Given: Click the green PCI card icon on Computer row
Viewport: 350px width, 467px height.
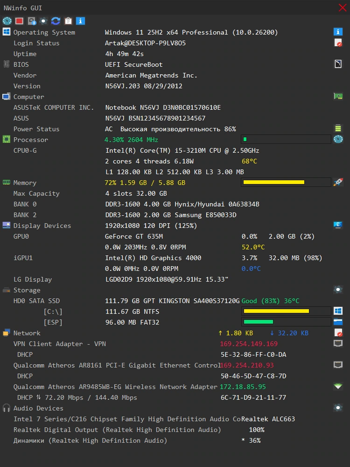Looking at the screenshot, I should (x=338, y=96).
